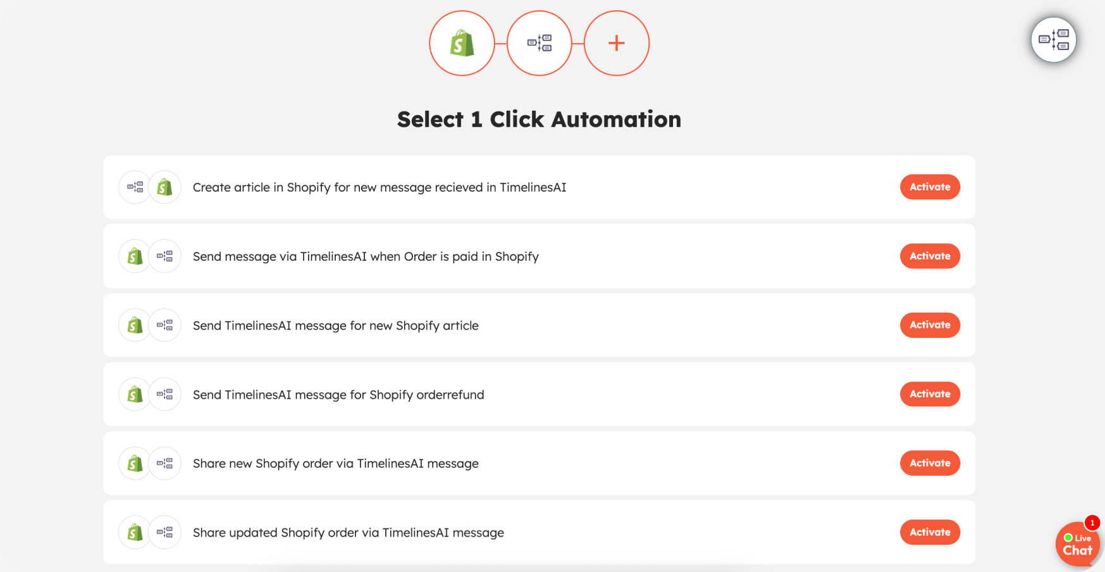Select the Shopify icon on the 'Order is paid' row
This screenshot has width=1105, height=572.
point(134,256)
